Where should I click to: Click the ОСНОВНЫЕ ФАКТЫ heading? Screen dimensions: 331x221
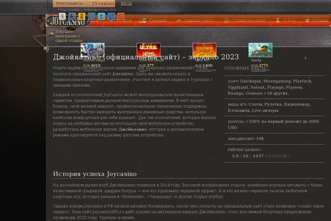point(245,69)
